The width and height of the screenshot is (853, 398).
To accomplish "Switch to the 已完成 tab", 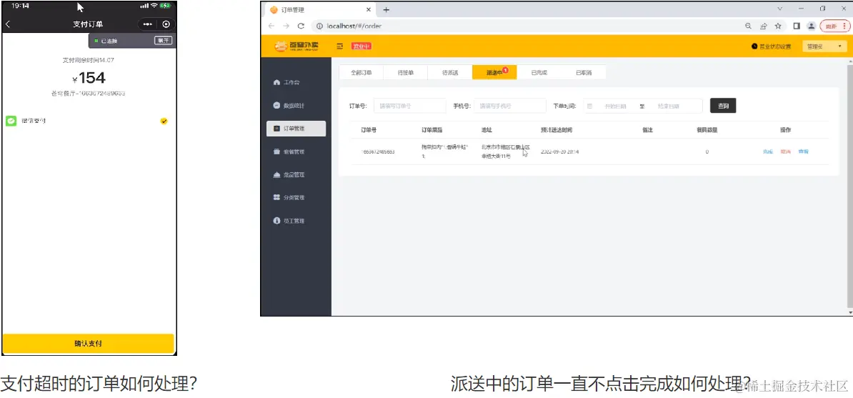I will [539, 72].
